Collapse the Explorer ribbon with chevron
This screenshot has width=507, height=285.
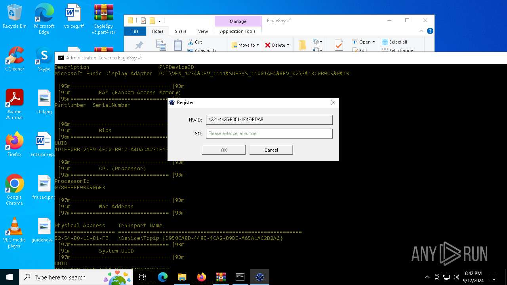pyautogui.click(x=421, y=31)
